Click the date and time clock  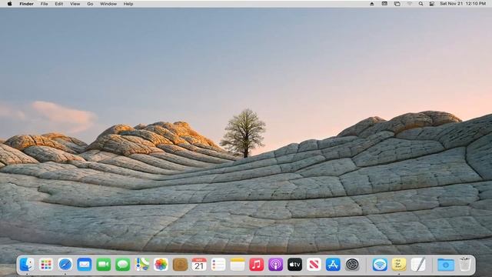pyautogui.click(x=463, y=4)
